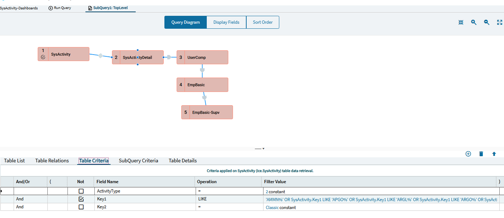The width and height of the screenshot is (504, 218).
Task: Open the Display Fields view
Action: tap(226, 22)
